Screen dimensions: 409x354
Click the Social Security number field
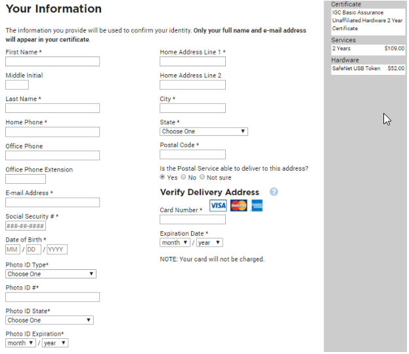(26, 226)
